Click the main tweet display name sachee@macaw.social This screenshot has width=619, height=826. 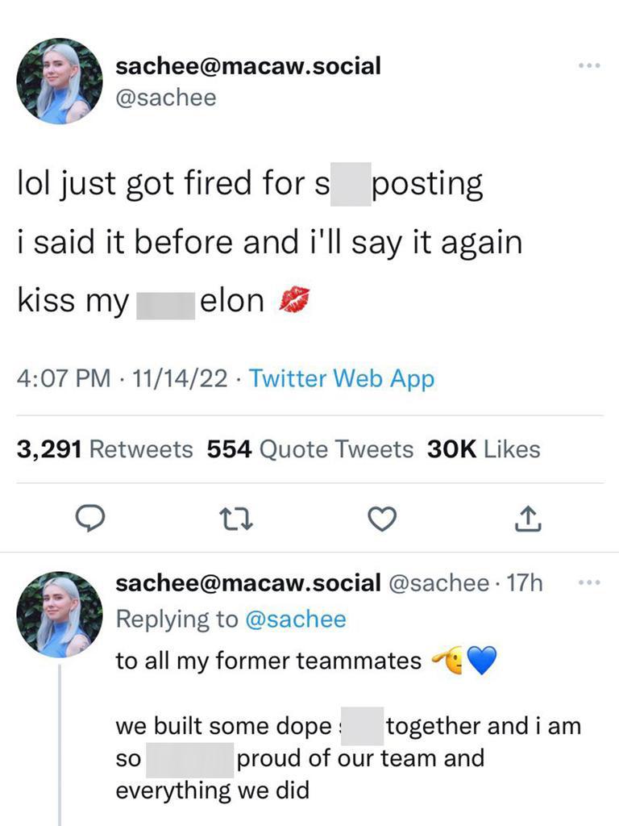coord(248,66)
